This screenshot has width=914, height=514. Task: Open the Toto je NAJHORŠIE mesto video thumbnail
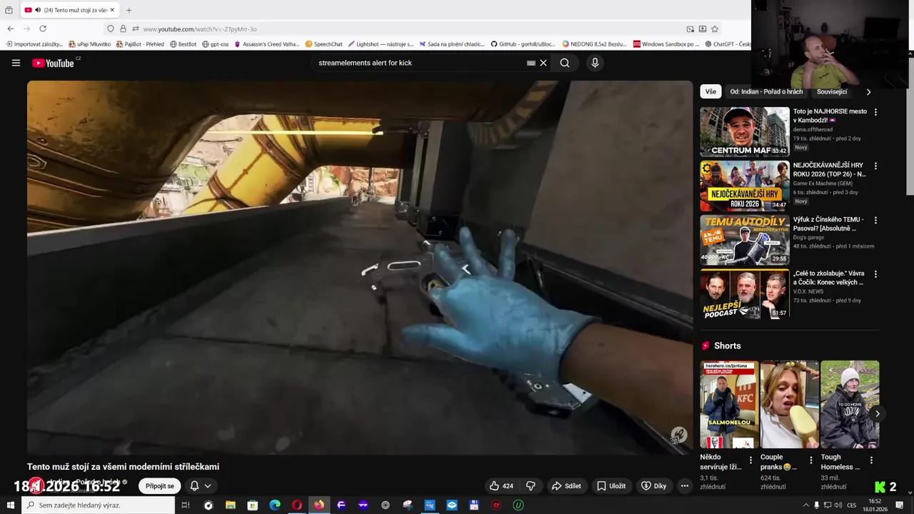[x=745, y=132]
